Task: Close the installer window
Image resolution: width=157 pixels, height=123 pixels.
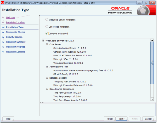Action: pyautogui.click(x=152, y=3)
